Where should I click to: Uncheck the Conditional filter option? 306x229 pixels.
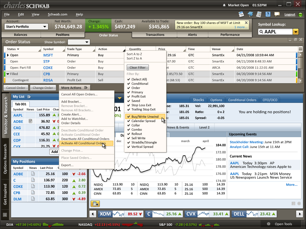pyautogui.click(x=128, y=83)
